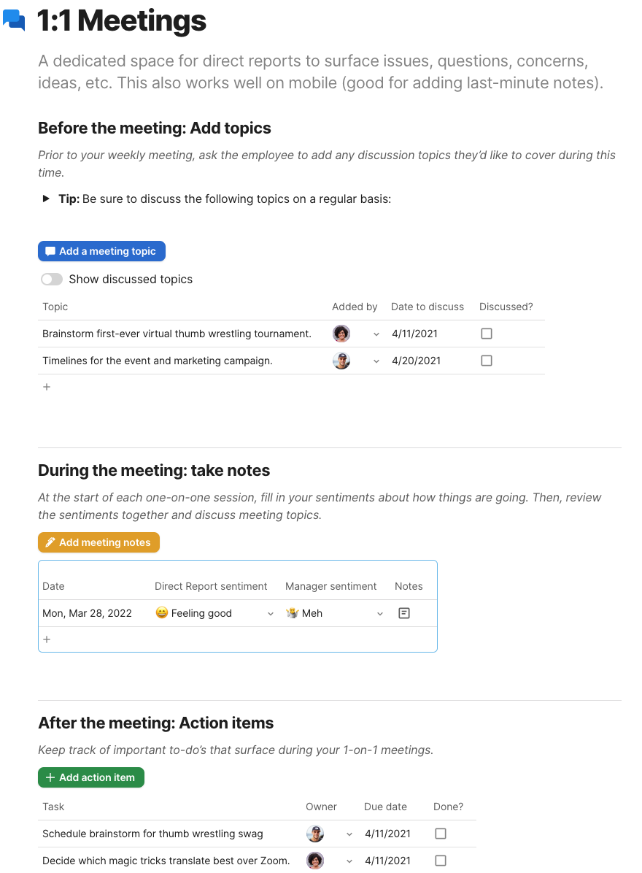Click avatar in the Brainstorm thumb wrestling topic row
642x873 pixels.
341,334
